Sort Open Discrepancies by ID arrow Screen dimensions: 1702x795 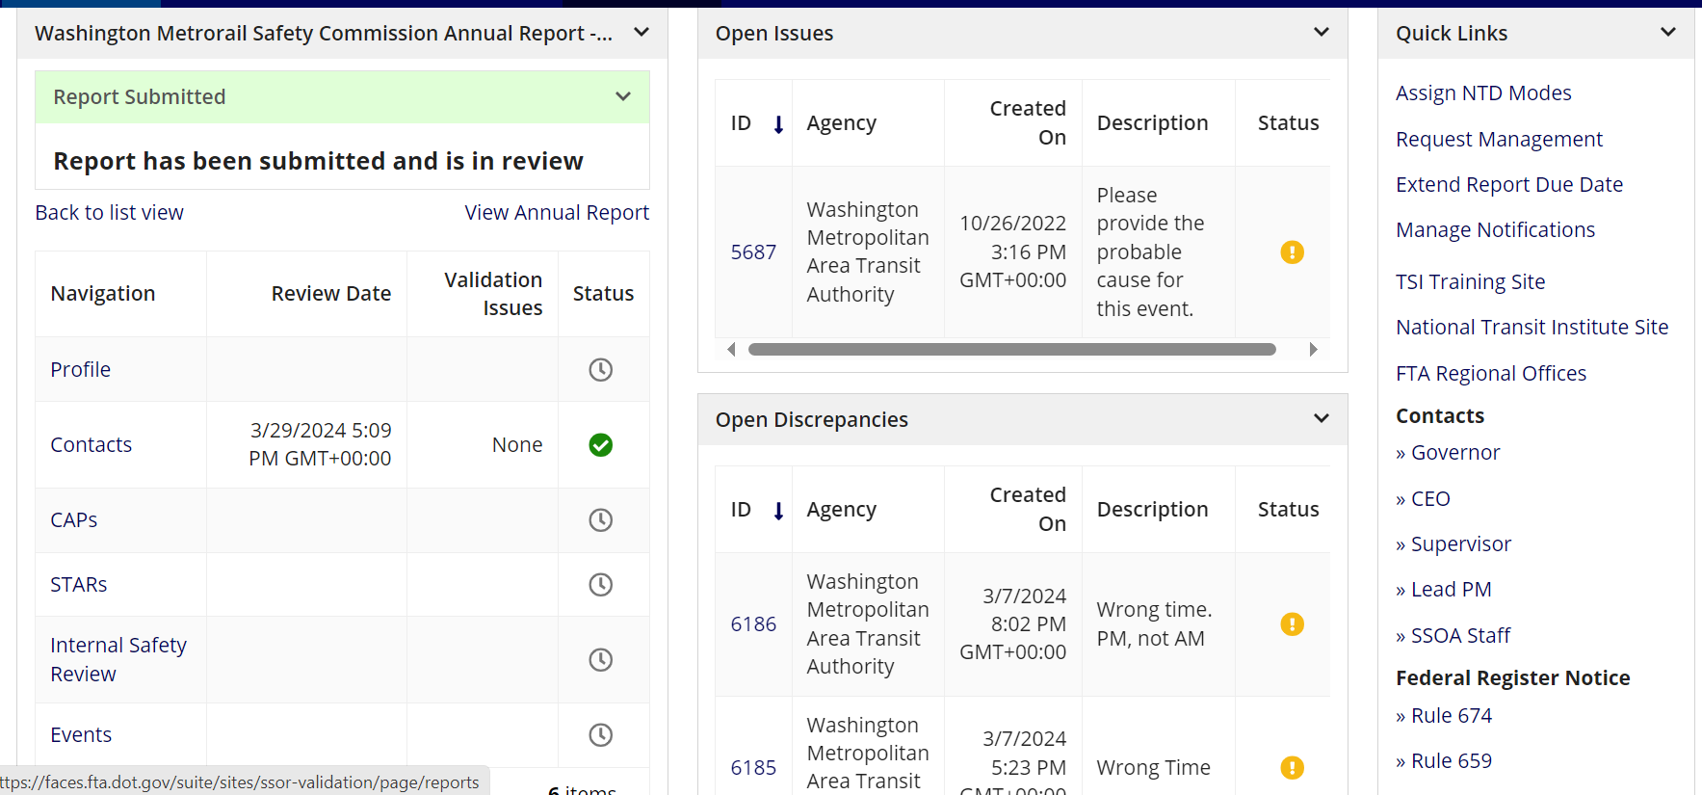click(x=778, y=511)
